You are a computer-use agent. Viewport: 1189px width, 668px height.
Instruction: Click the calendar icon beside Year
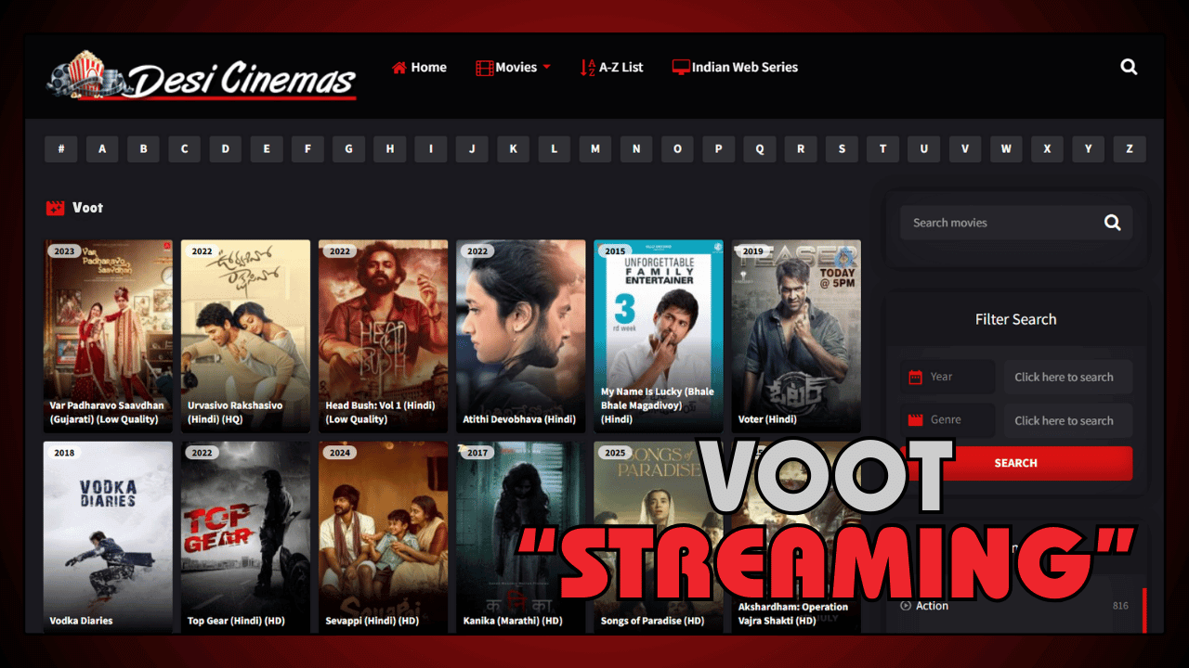915,377
